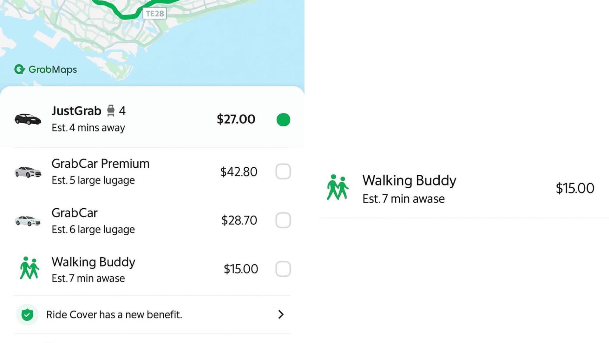This screenshot has height=343, width=609.
Task: Click the silver GrabCar Premium car icon
Action: pos(28,172)
